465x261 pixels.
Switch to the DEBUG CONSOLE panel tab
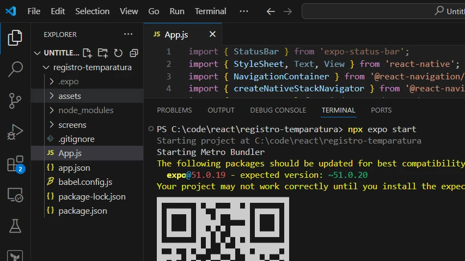click(x=278, y=110)
